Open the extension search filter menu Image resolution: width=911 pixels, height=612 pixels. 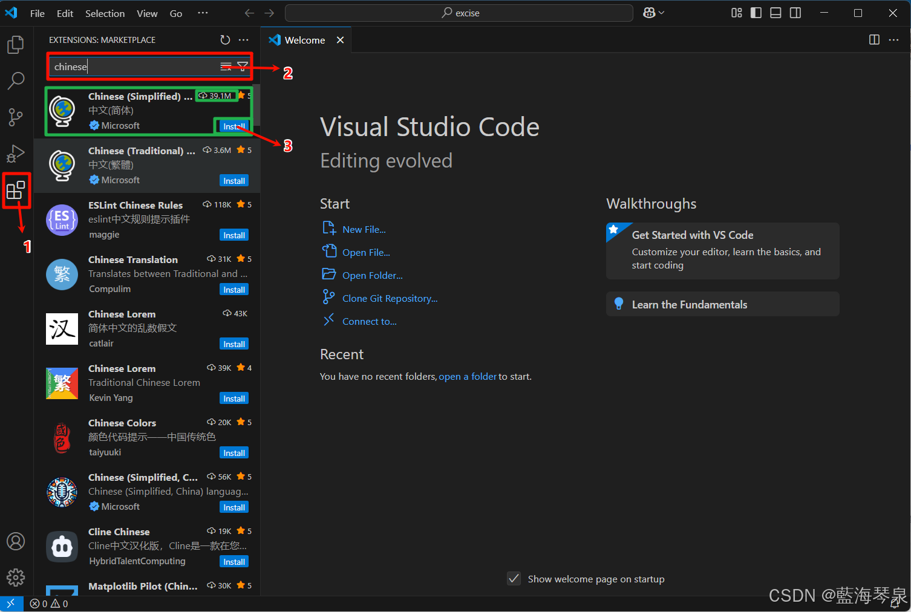coord(243,67)
